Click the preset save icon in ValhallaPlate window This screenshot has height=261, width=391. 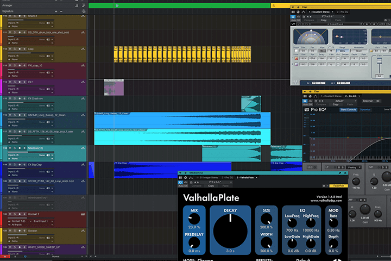pyautogui.click(x=191, y=182)
